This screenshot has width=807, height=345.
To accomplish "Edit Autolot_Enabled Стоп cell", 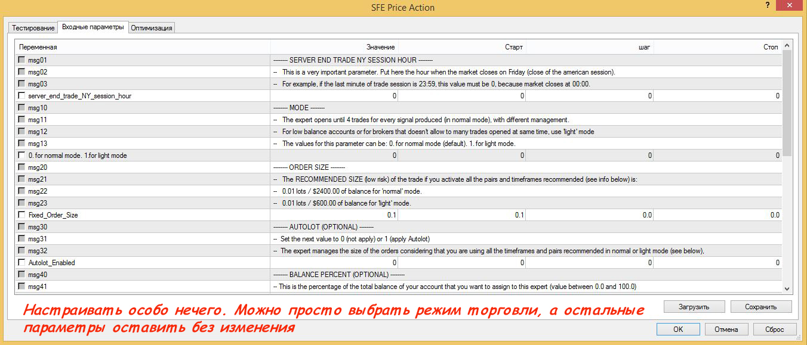I will pyautogui.click(x=717, y=263).
